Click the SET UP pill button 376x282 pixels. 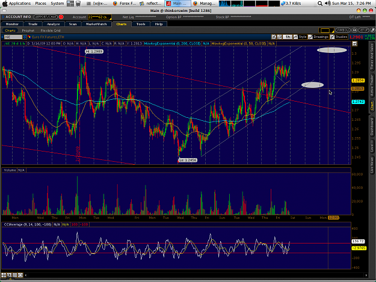point(363,30)
